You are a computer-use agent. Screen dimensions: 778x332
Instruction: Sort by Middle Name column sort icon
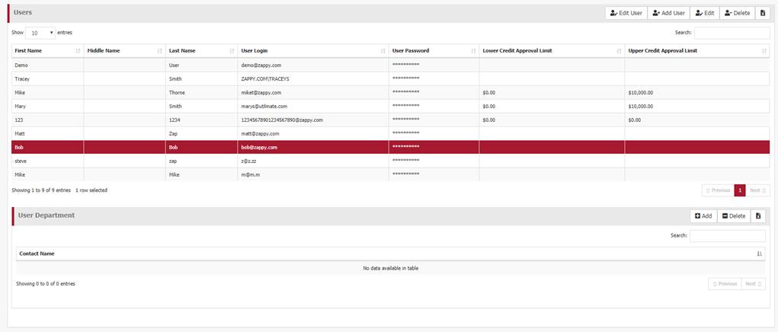point(159,51)
